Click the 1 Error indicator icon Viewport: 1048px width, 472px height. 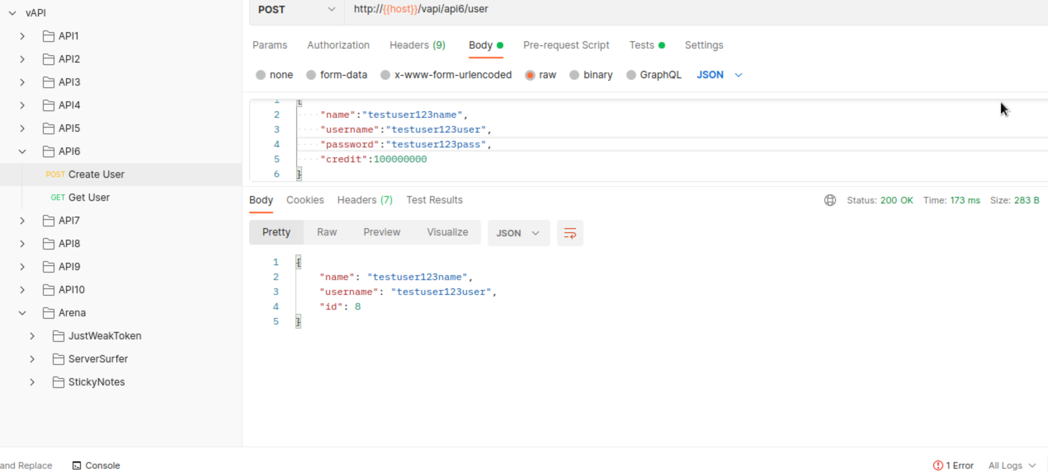938,465
